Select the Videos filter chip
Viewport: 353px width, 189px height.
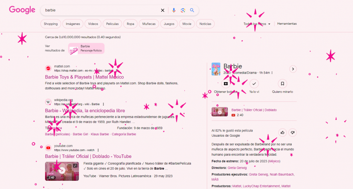pos(93,24)
